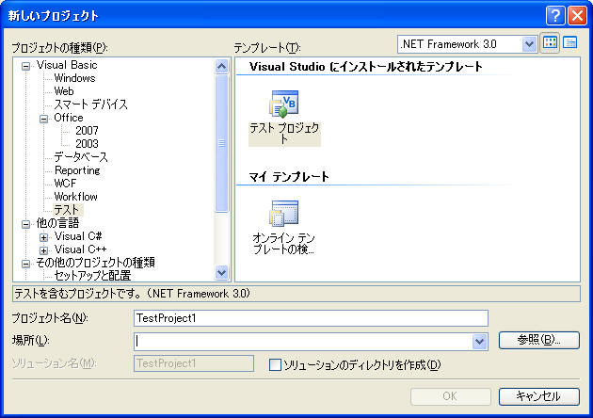The image size is (593, 418).
Task: Select Office 2007 project type
Action: (x=87, y=131)
